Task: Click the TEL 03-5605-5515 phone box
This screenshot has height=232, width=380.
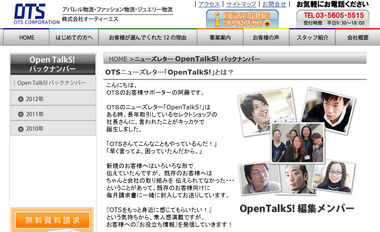Action: coord(333,19)
